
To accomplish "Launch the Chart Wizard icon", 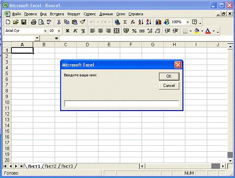I will click(158, 22).
